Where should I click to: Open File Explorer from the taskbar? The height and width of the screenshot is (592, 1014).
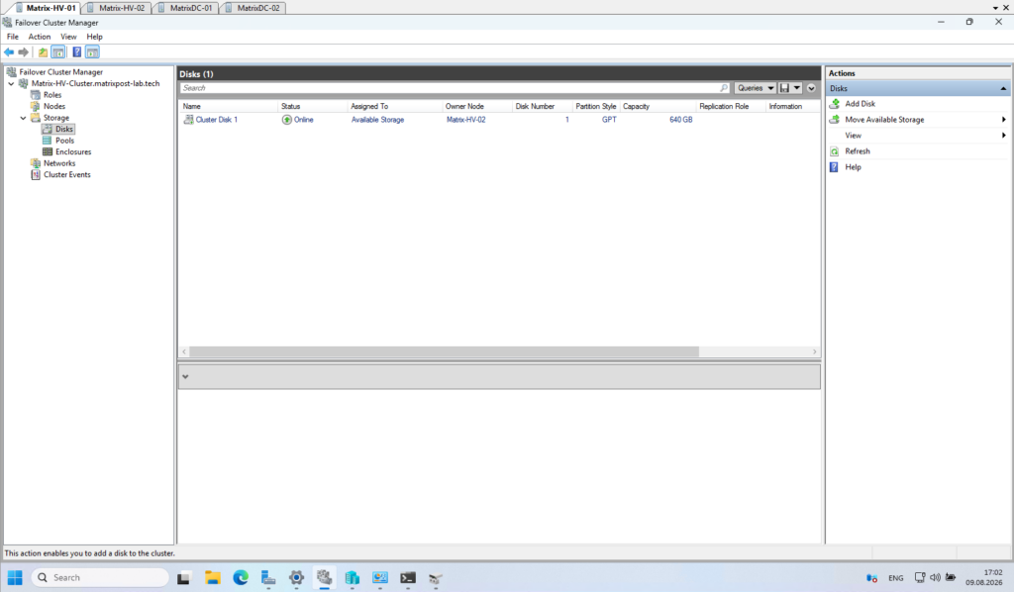tap(213, 578)
